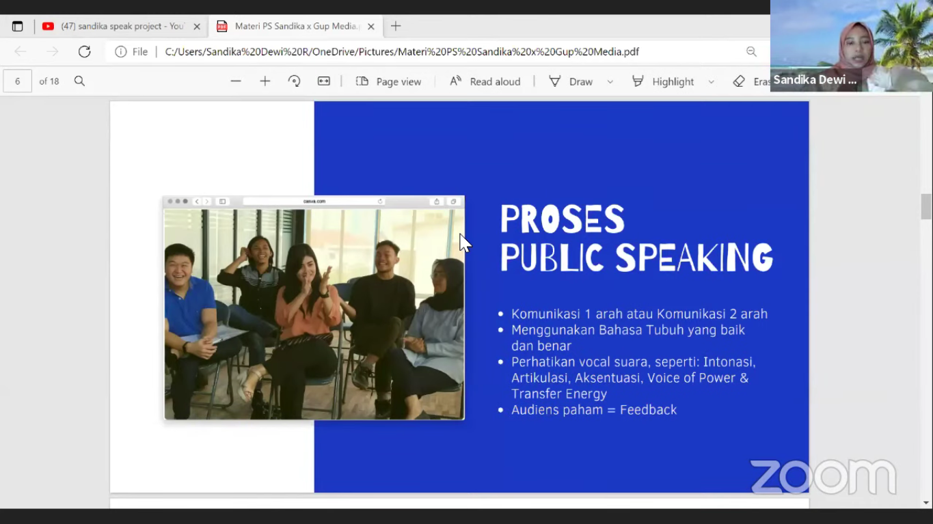Viewport: 933px width, 524px height.
Task: Click the fit to width icon
Action: (324, 81)
